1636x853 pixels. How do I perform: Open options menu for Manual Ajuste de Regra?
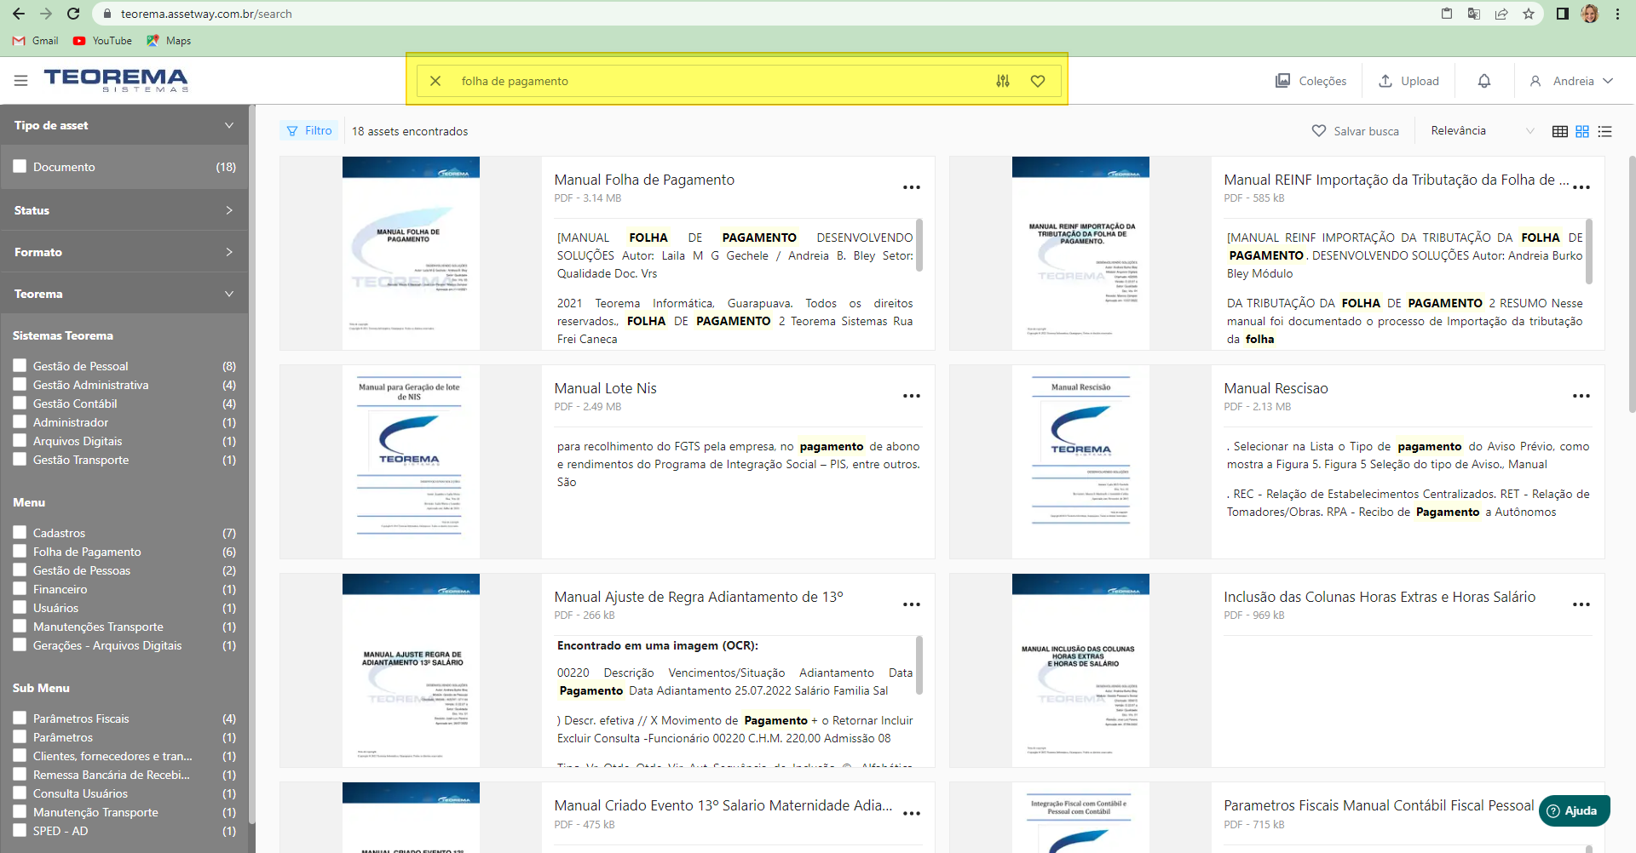coord(912,604)
